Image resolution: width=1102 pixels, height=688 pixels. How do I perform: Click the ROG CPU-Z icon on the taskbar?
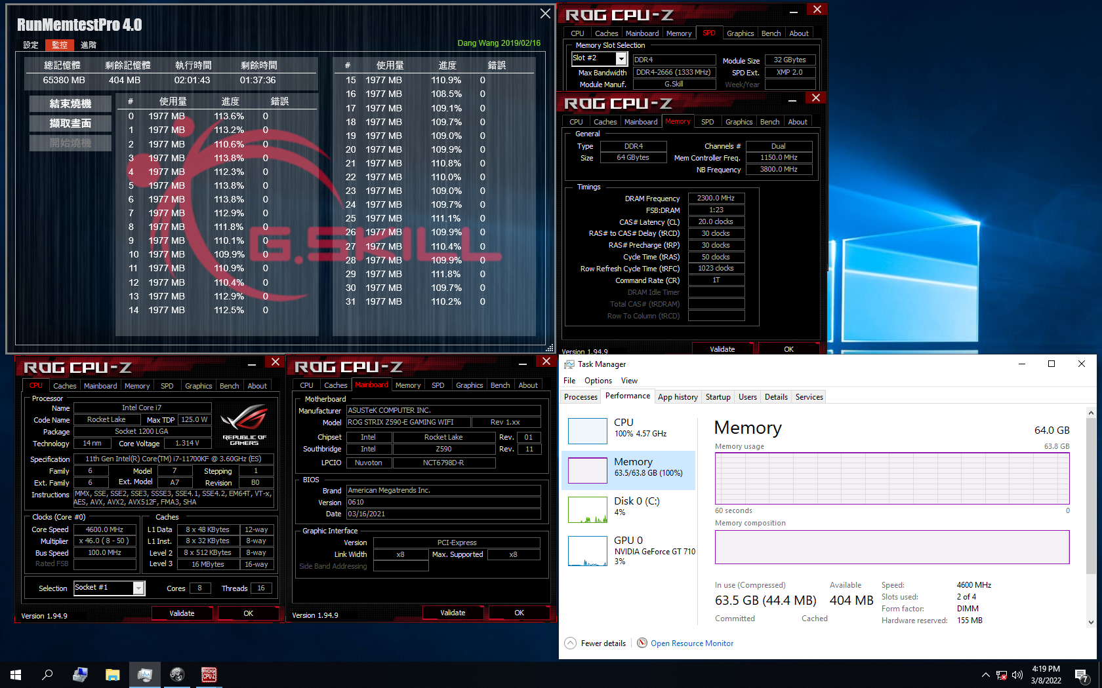click(x=209, y=675)
